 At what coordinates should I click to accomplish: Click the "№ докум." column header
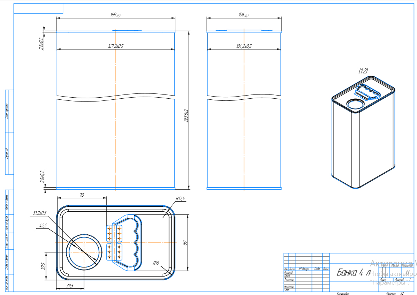(304, 269)
